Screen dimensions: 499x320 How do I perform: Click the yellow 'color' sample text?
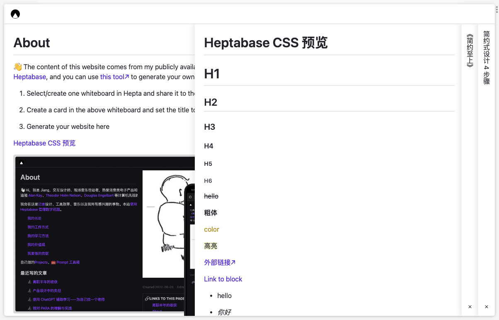click(x=212, y=229)
